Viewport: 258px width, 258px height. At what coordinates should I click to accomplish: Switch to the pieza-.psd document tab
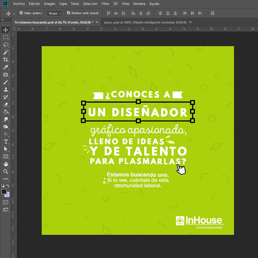coord(145,22)
